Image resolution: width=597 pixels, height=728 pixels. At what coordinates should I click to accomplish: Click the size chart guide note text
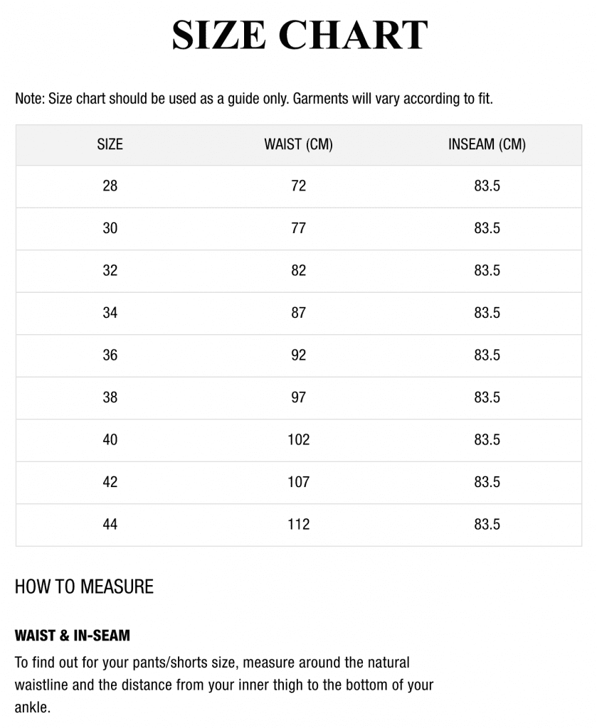(x=254, y=99)
